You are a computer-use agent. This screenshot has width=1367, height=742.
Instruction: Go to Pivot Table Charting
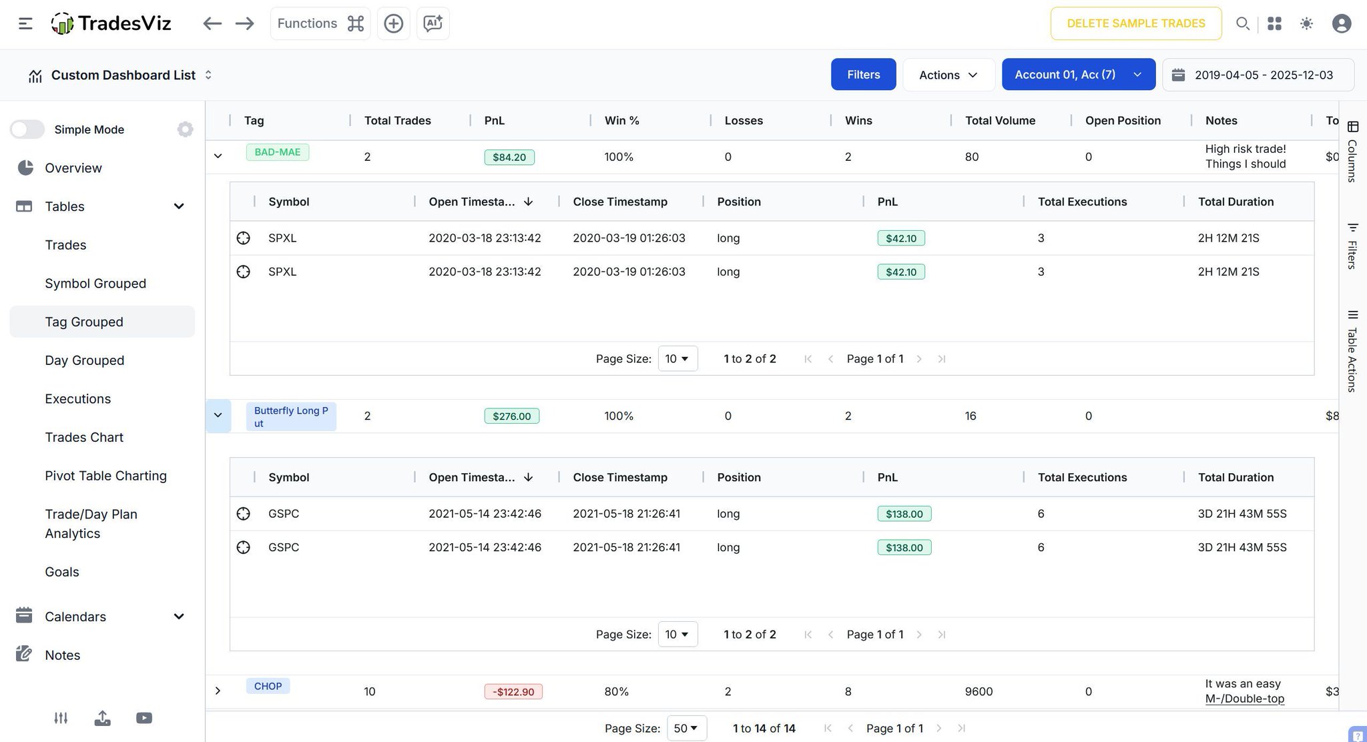click(x=105, y=476)
